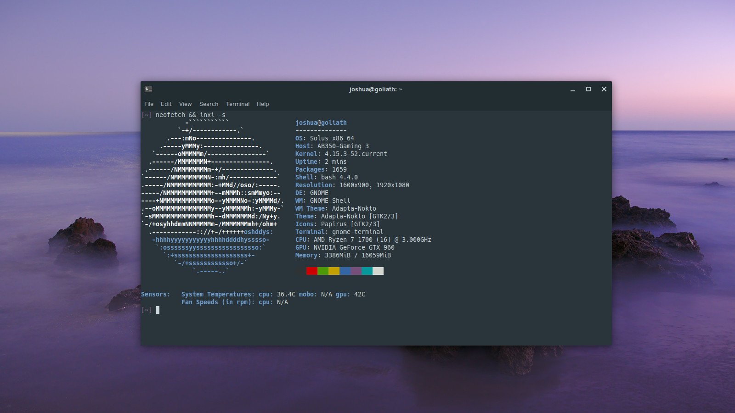735x413 pixels.
Task: Click the "Terminal: gnome-terminal" output line
Action: (x=339, y=232)
